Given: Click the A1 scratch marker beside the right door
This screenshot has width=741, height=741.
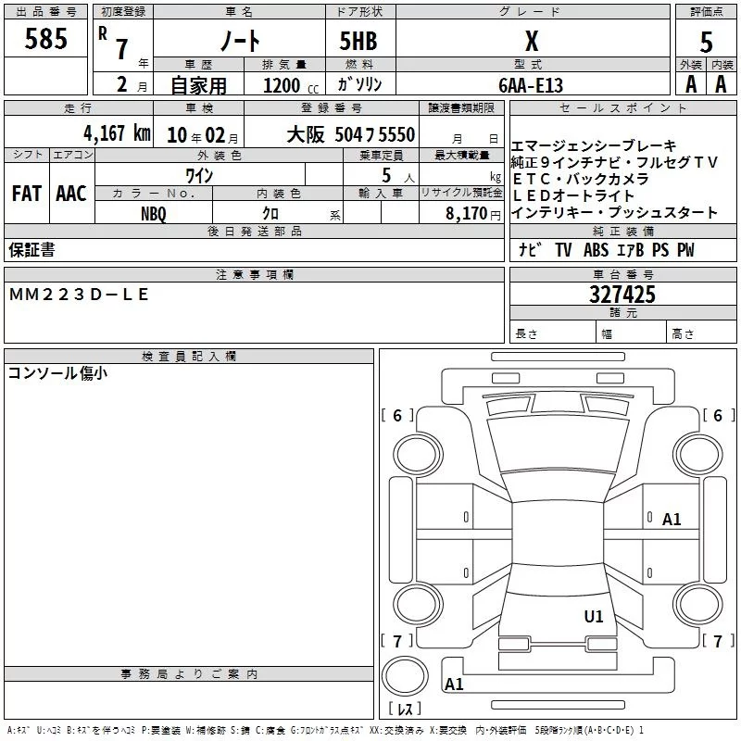Looking at the screenshot, I should [672, 520].
